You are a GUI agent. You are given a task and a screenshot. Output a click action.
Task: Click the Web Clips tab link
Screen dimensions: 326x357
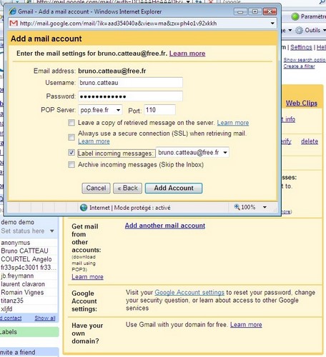[302, 103]
